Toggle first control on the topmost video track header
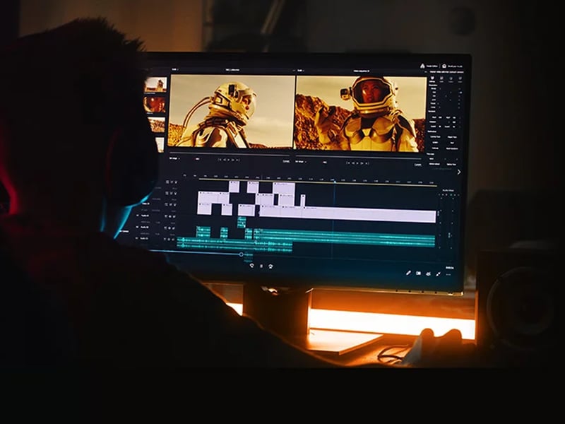Image resolution: width=565 pixels, height=424 pixels. pyautogui.click(x=167, y=182)
